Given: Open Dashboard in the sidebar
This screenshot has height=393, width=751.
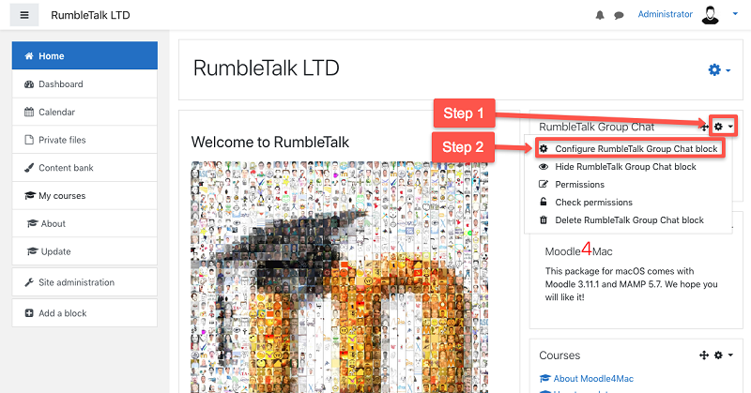Looking at the screenshot, I should 60,84.
